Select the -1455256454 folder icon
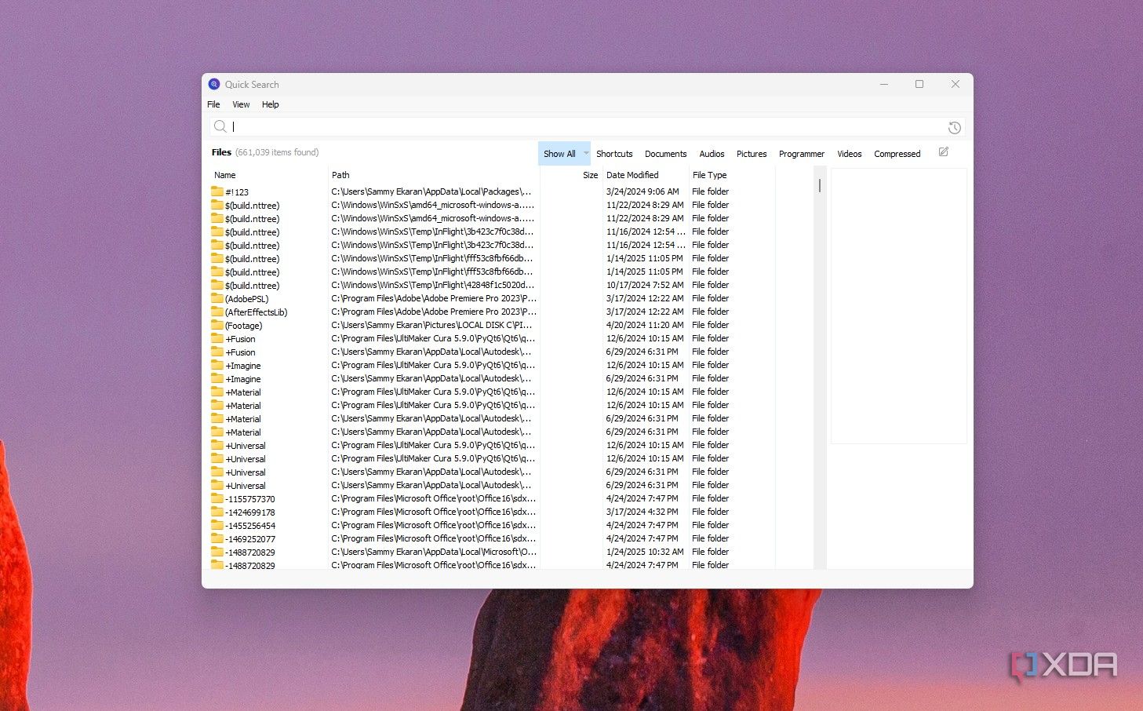Image resolution: width=1143 pixels, height=711 pixels. pyautogui.click(x=217, y=525)
